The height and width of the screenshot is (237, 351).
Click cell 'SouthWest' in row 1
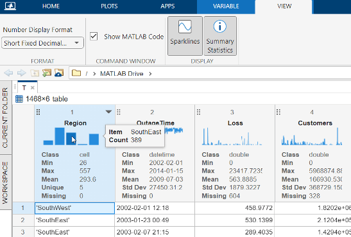75,208
